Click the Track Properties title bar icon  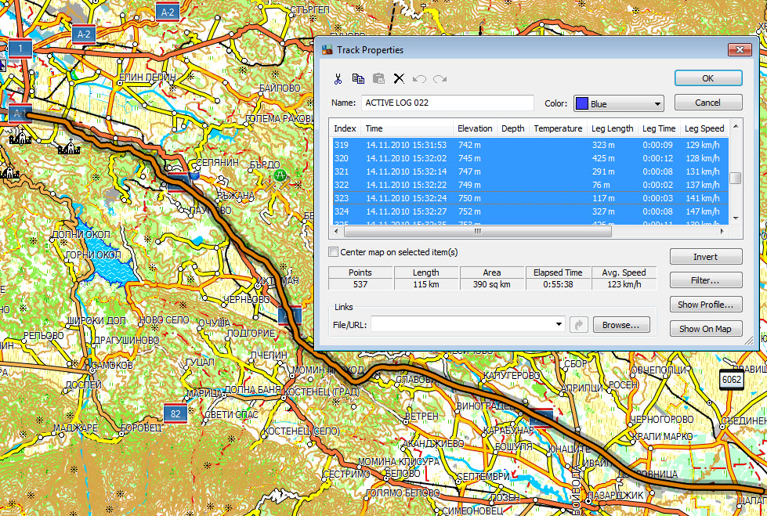click(x=327, y=50)
